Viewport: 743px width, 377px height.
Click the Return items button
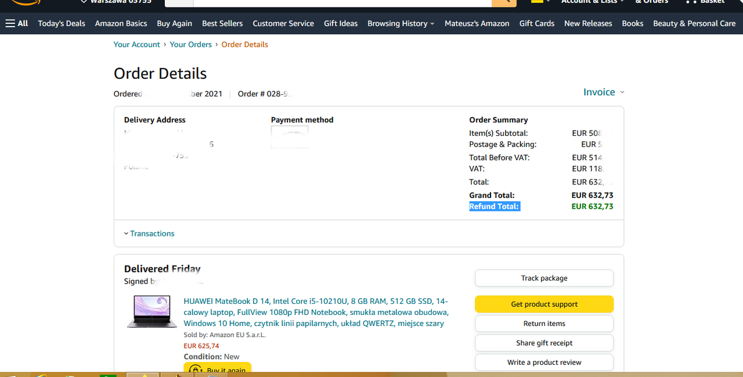544,324
